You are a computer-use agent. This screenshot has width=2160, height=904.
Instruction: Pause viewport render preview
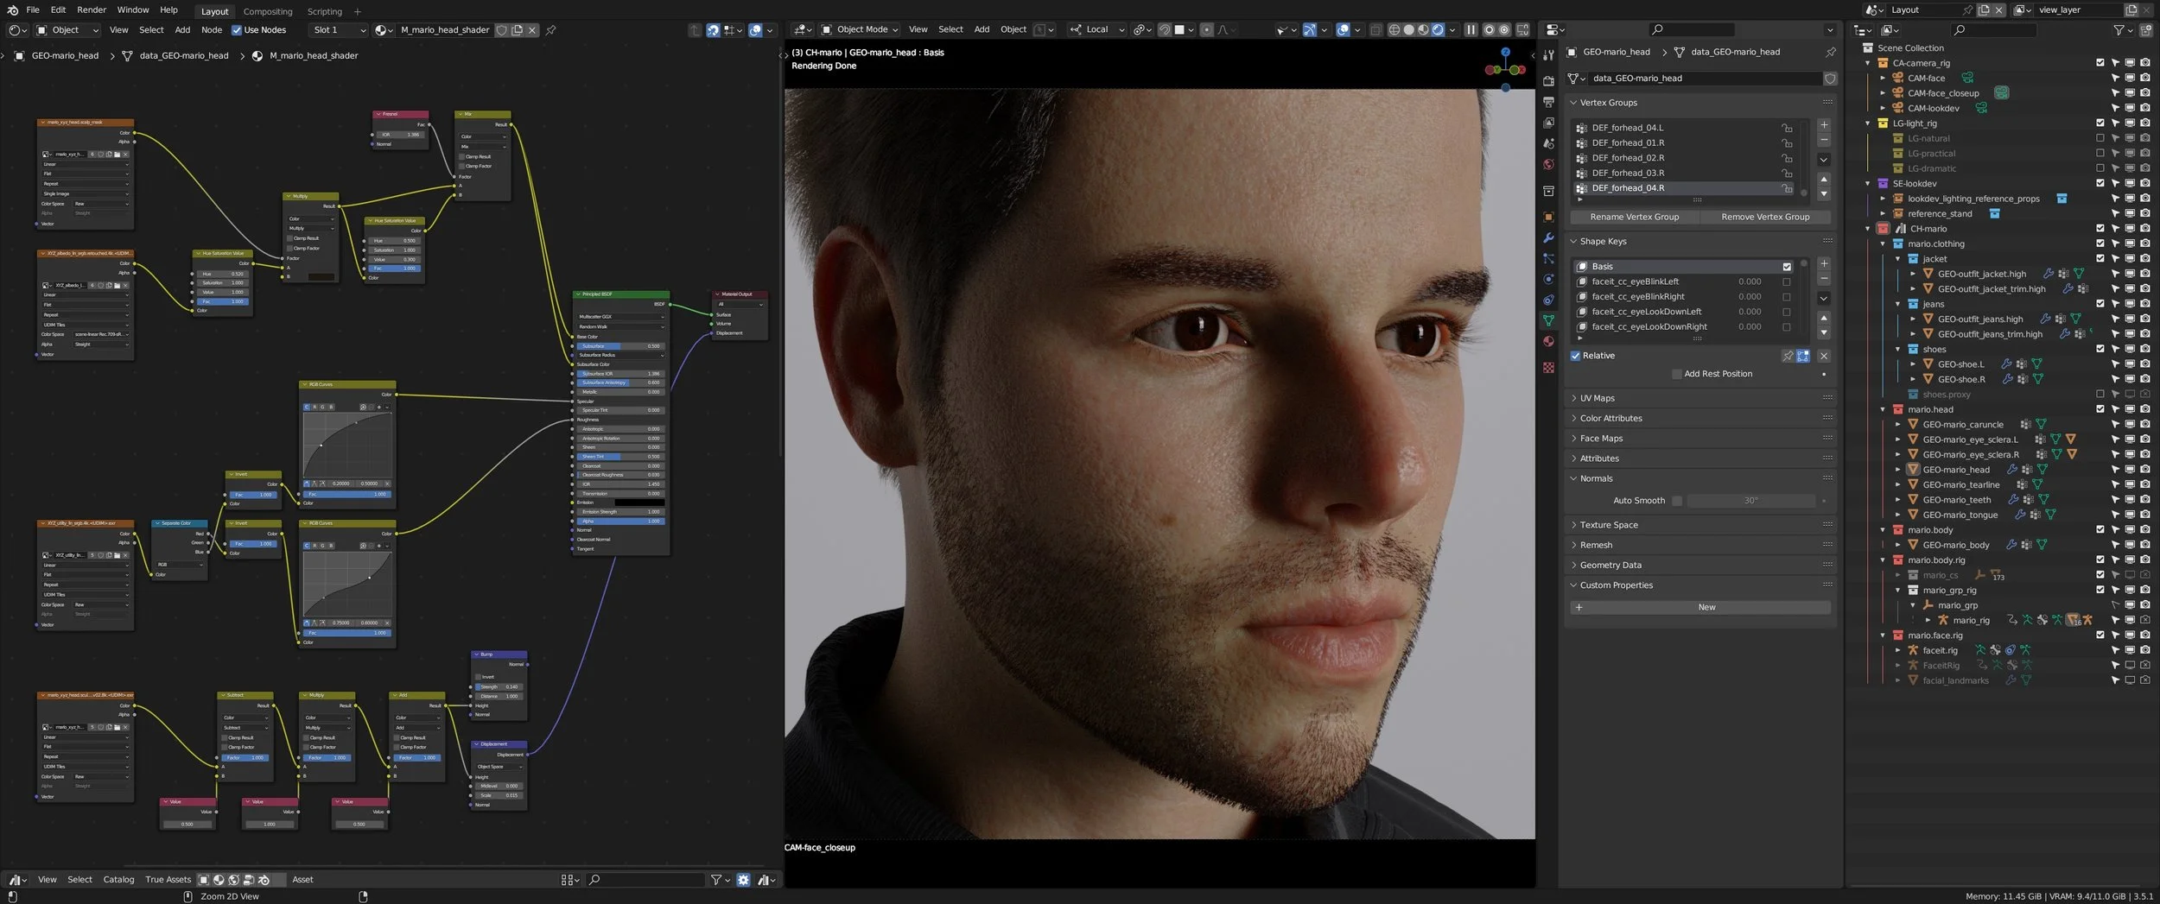1471,29
